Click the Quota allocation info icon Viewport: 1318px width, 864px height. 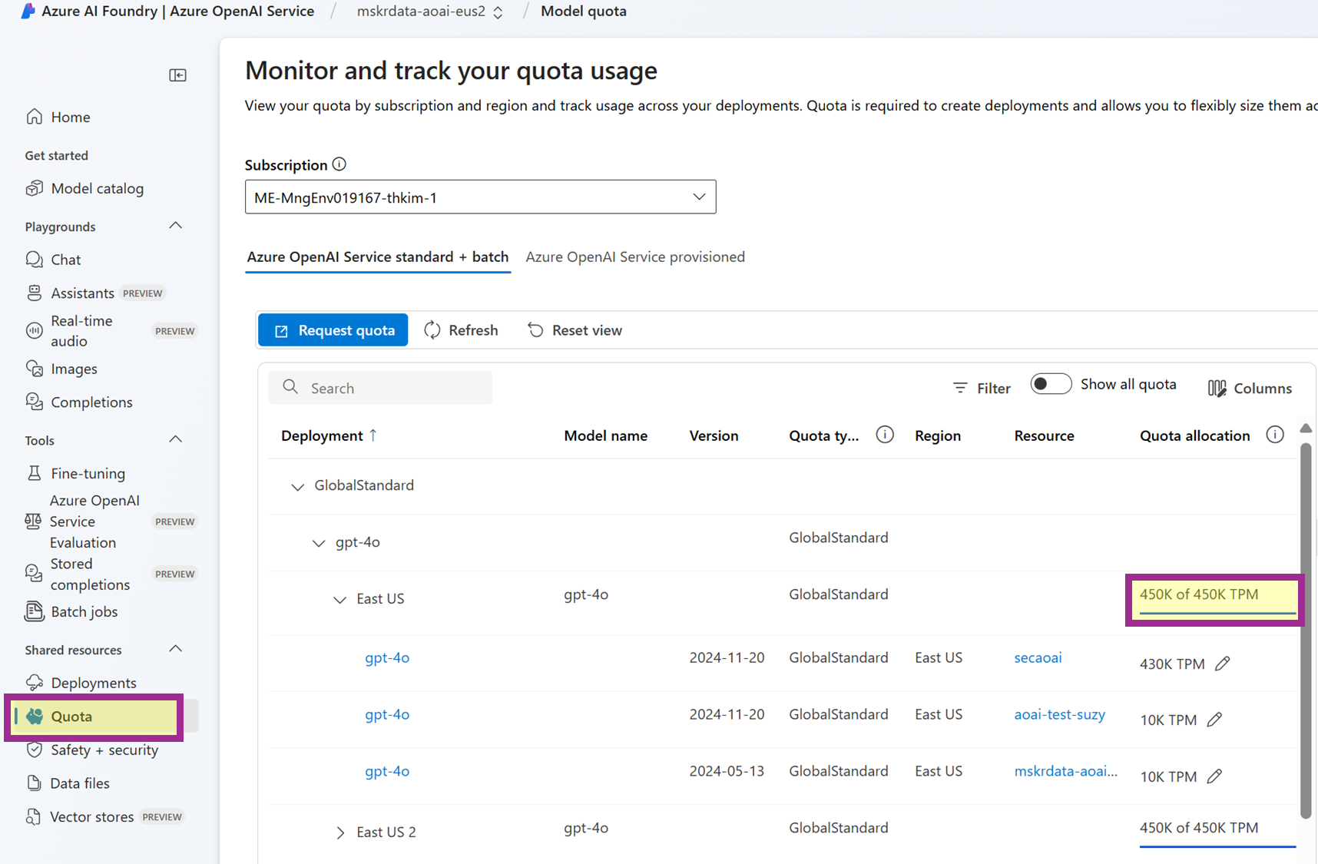(x=1275, y=435)
